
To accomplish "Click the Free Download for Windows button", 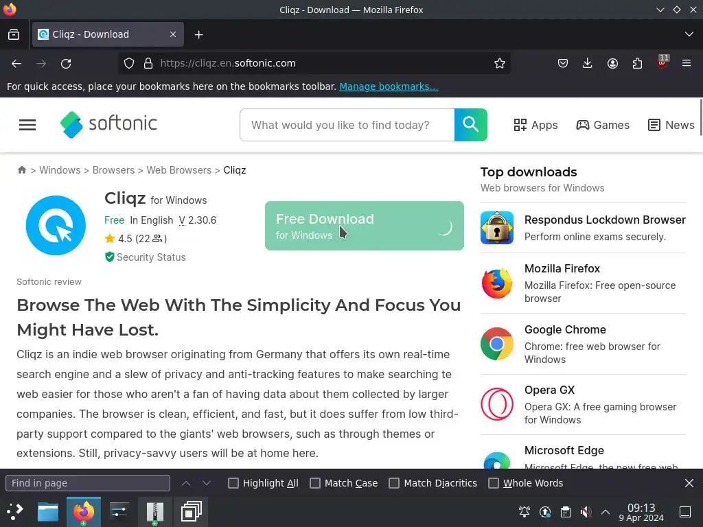I will [x=365, y=226].
